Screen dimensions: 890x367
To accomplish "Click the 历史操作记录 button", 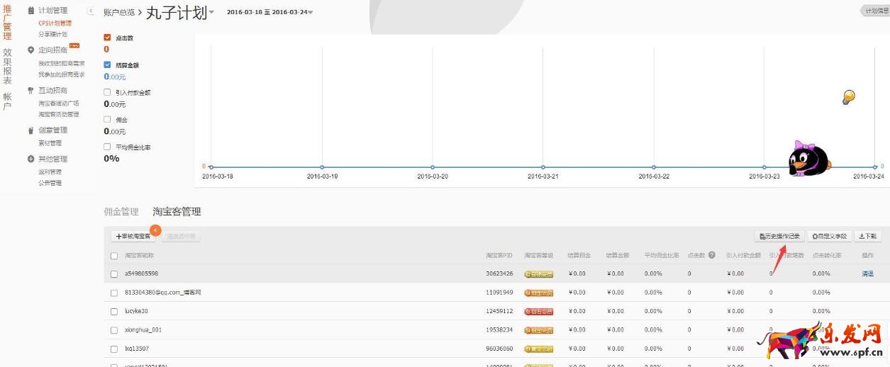I will point(779,236).
